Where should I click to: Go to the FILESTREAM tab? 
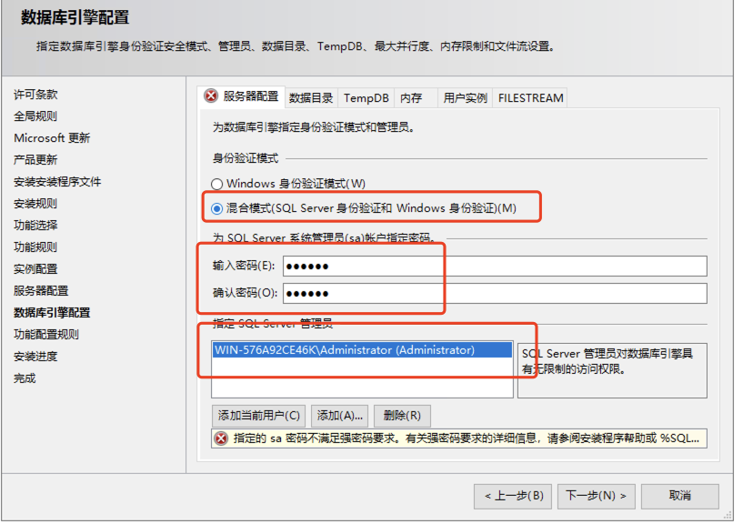coord(530,98)
